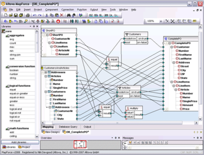Click the Insert XML Schema/File icon

coord(6,21)
